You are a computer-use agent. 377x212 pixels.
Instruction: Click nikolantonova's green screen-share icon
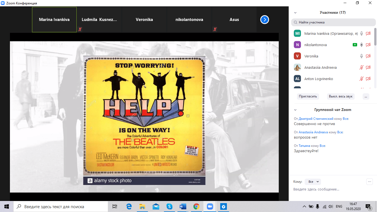[355, 45]
